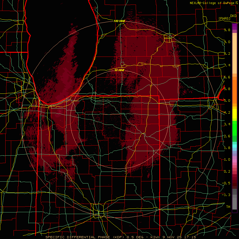Pick the purple band atop the color bar
Image resolution: width=239 pixels, height=239 pixels.
pyautogui.click(x=234, y=27)
